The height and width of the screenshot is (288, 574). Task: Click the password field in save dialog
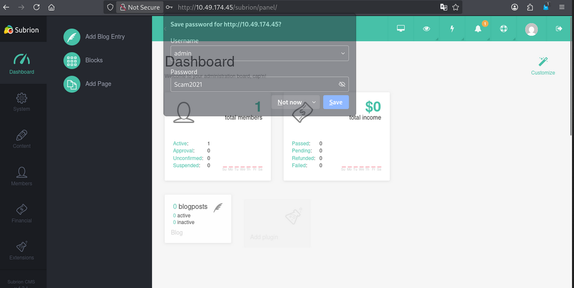[x=253, y=84]
